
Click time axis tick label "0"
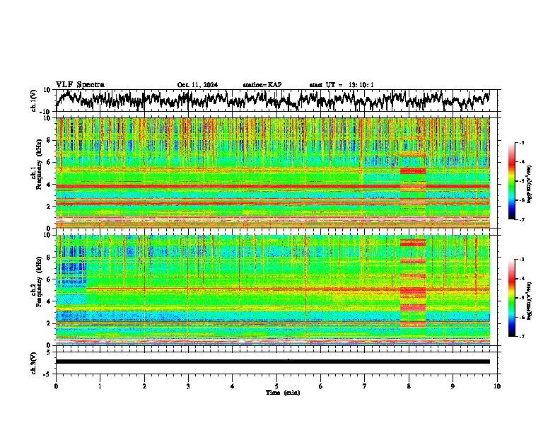click(x=56, y=386)
